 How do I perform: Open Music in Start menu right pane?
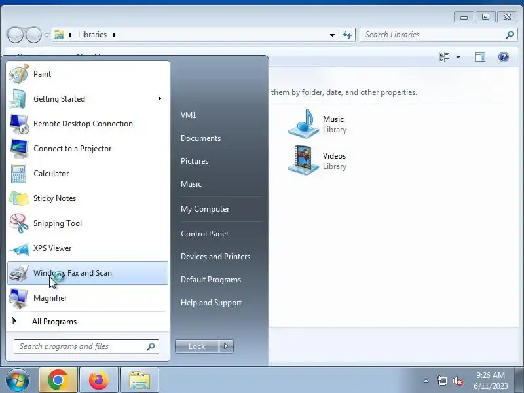191,184
